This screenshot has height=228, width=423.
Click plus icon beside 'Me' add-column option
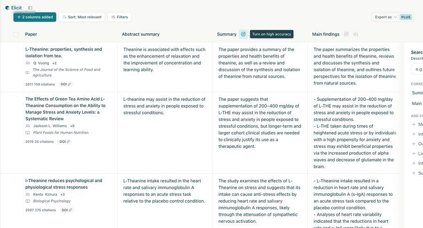point(414,124)
